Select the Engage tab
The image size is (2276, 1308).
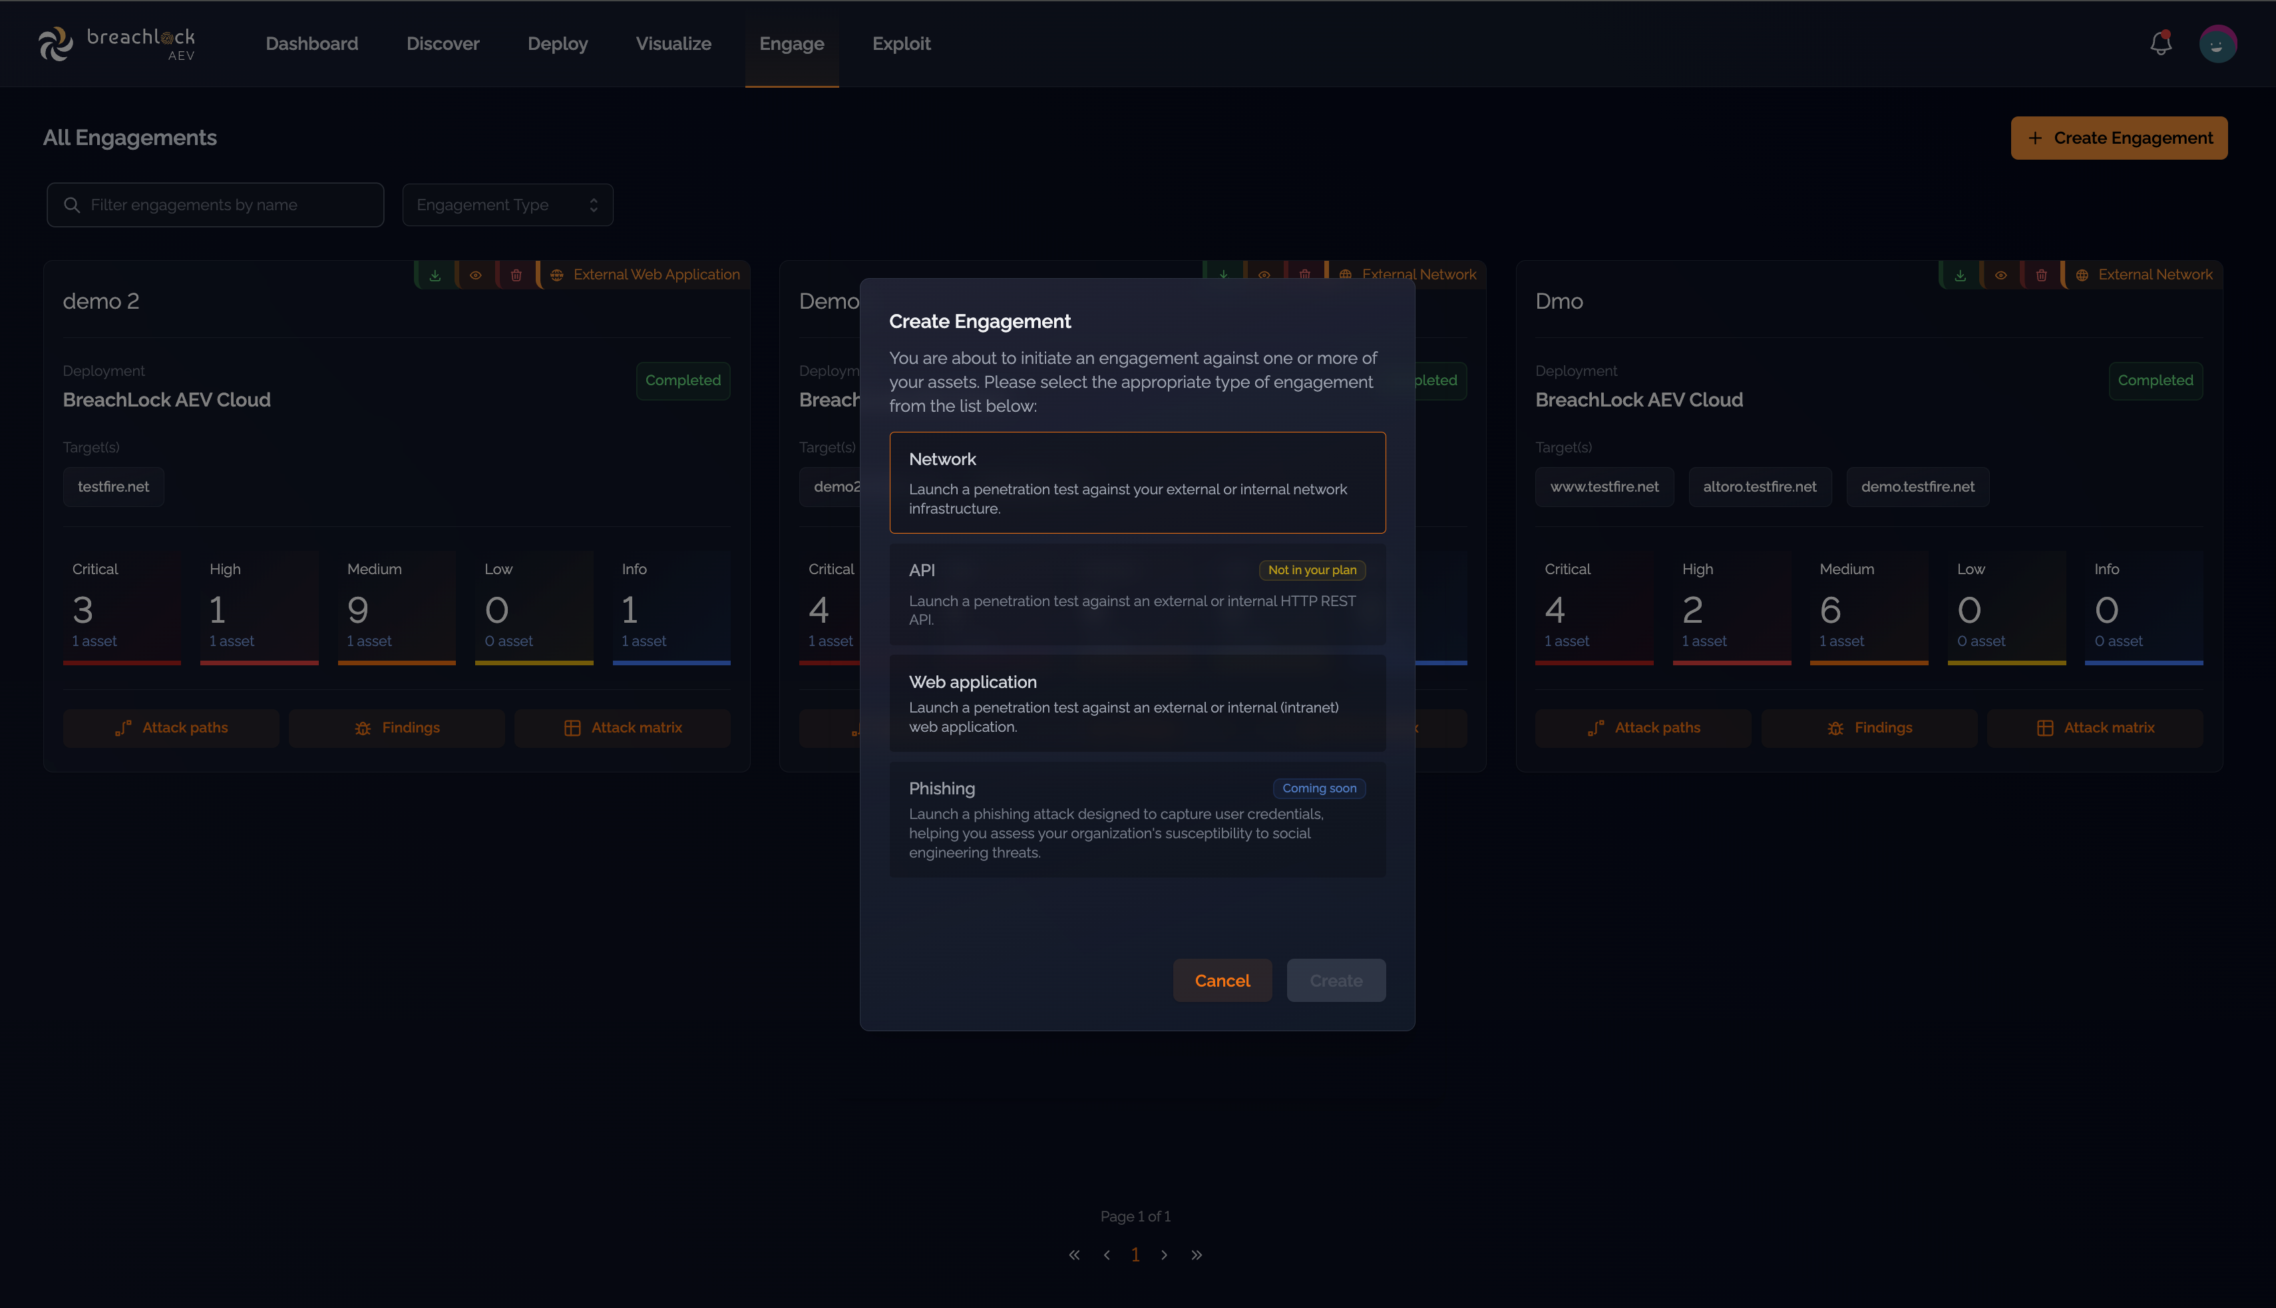pyautogui.click(x=792, y=43)
